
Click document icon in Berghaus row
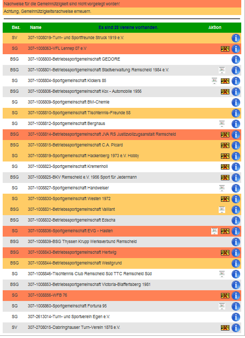point(222,124)
